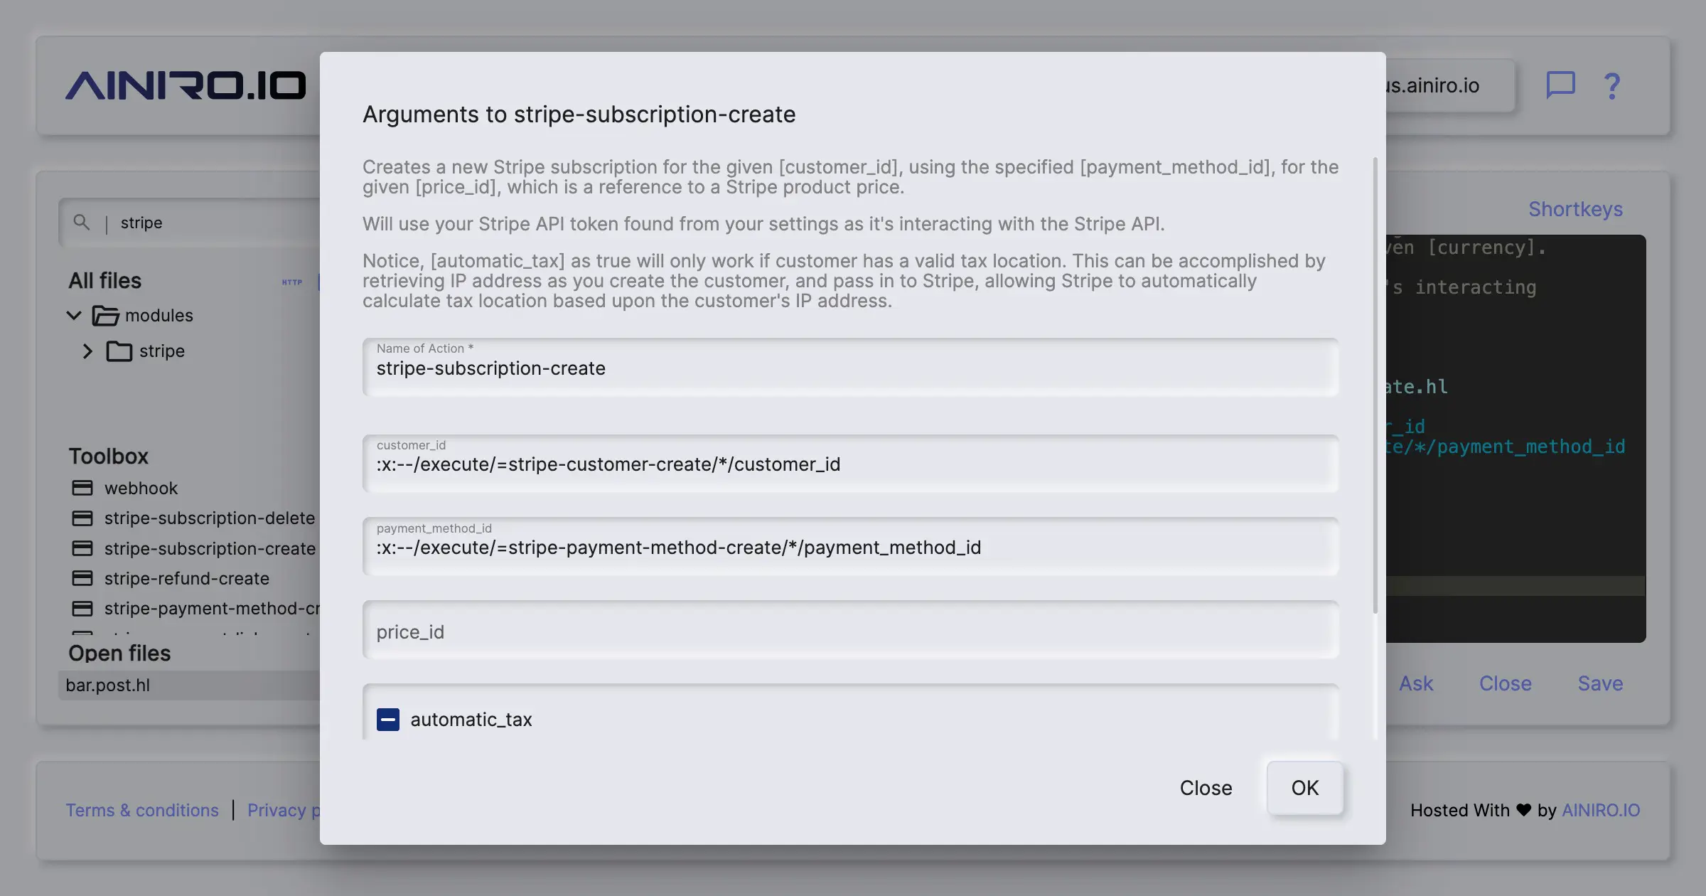The image size is (1706, 896).
Task: Confirm the dialog with OK
Action: pyautogui.click(x=1304, y=788)
